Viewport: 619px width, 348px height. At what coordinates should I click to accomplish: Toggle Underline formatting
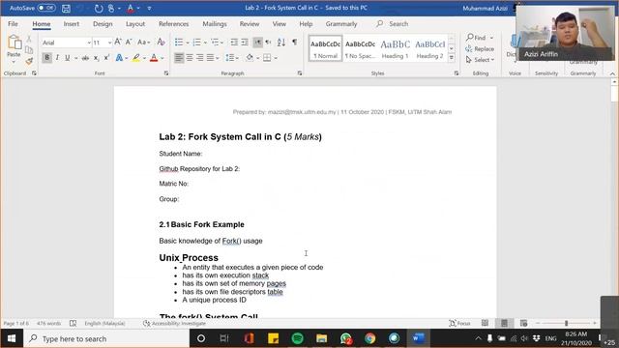[x=68, y=58]
